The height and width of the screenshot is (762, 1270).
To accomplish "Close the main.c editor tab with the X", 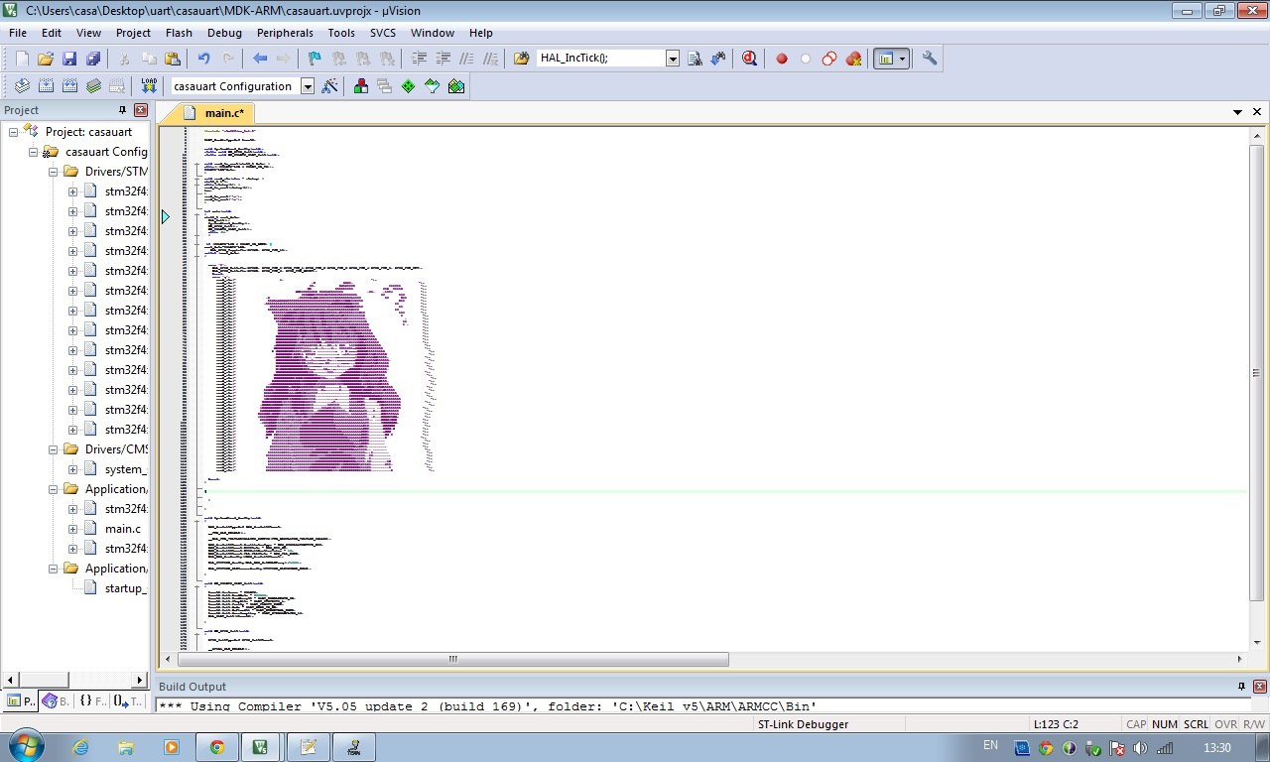I will [x=1257, y=112].
